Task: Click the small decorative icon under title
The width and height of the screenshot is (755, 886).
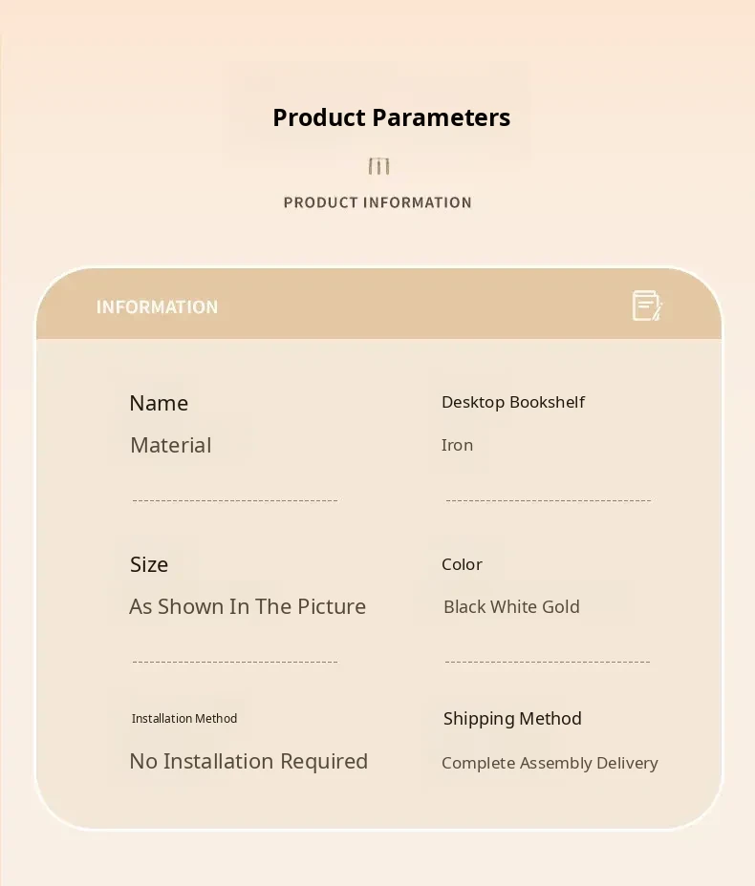Action: pos(378,167)
